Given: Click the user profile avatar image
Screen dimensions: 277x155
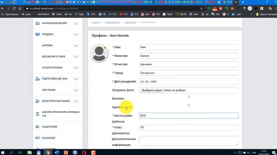Looking at the screenshot, I should 99,53.
